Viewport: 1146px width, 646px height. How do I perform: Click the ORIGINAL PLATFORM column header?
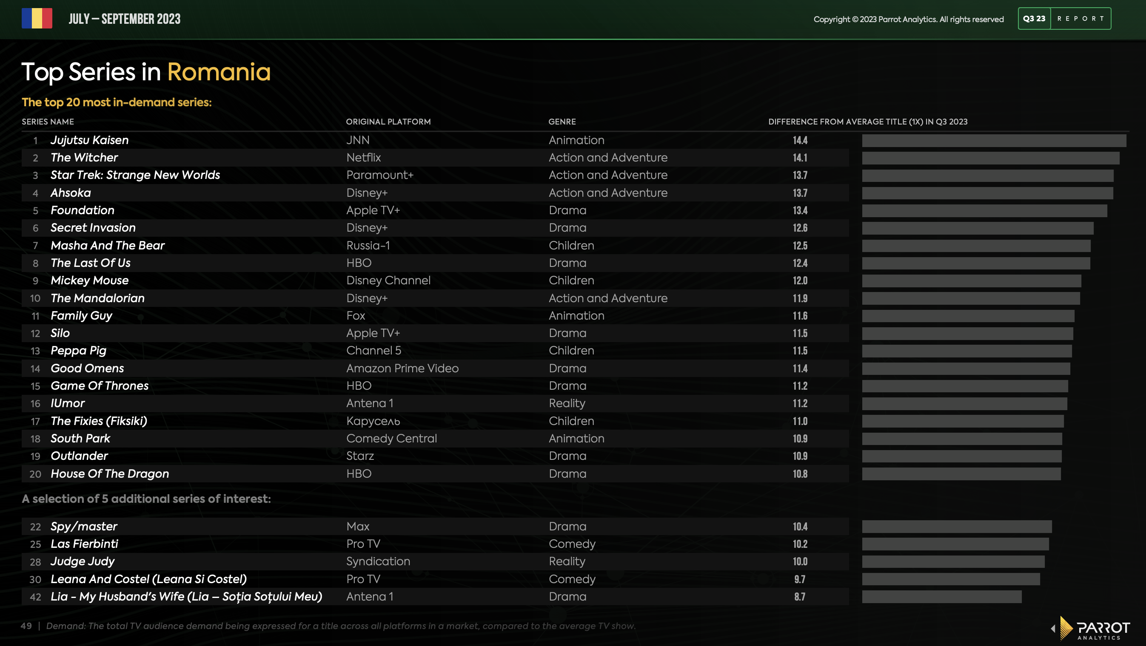[x=388, y=122]
